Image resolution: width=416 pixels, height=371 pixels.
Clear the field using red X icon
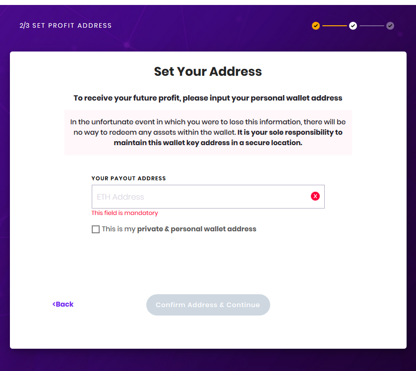point(315,196)
